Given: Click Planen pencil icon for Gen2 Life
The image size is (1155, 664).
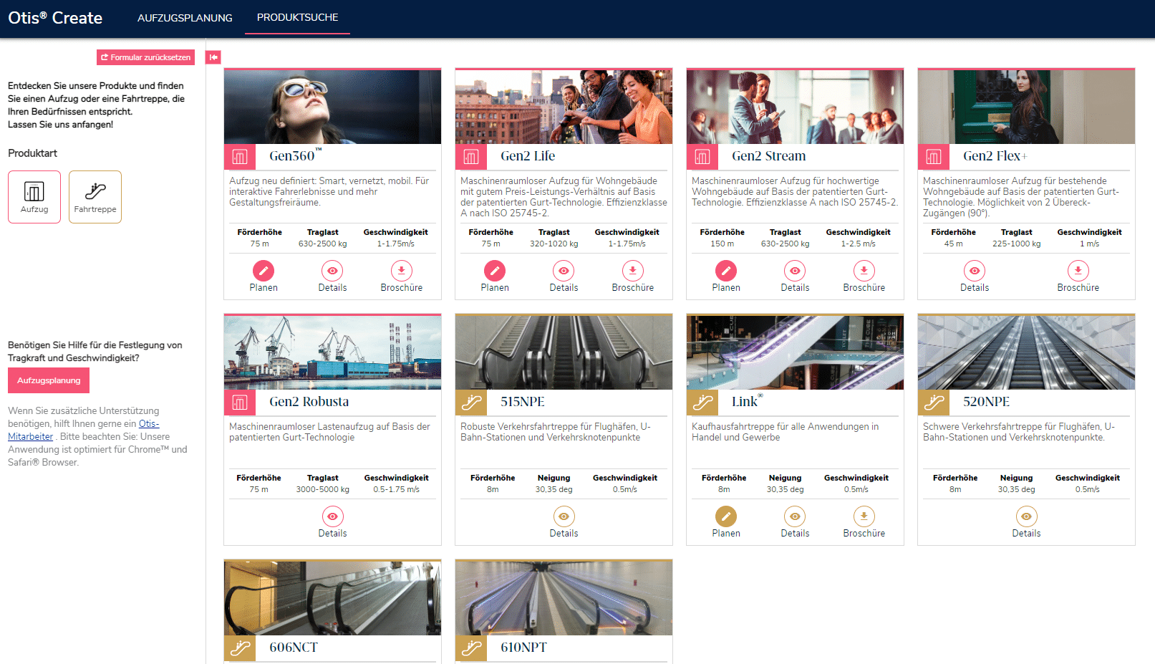Looking at the screenshot, I should (x=495, y=271).
